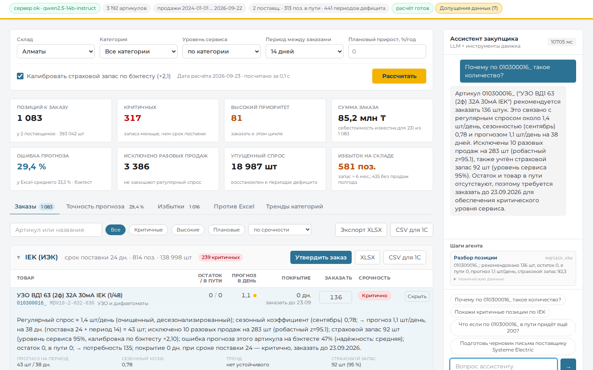Image resolution: width=593 pixels, height=370 pixels.
Task: Click Утвердить заказ for IEK
Action: (x=321, y=257)
